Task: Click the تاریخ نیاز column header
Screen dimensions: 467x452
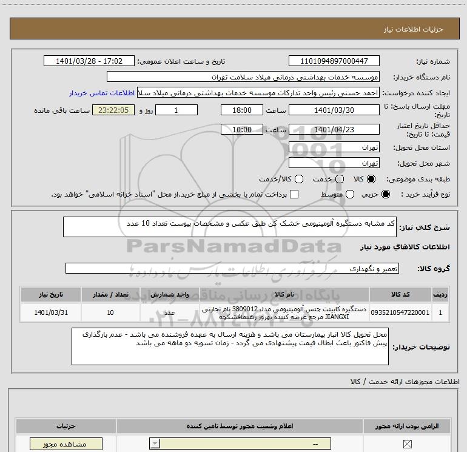Action: 51,294
